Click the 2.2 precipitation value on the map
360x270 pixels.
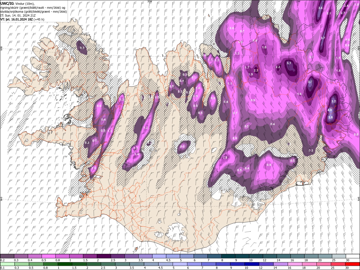[x=278, y=67]
